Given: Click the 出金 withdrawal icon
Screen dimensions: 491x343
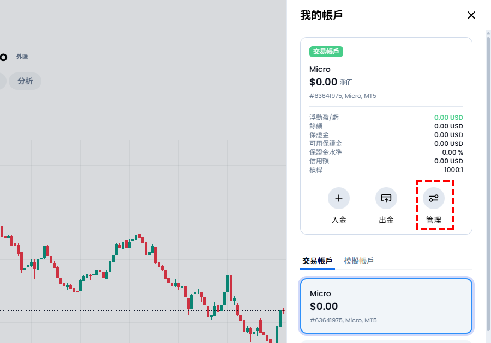Looking at the screenshot, I should pyautogui.click(x=386, y=198).
